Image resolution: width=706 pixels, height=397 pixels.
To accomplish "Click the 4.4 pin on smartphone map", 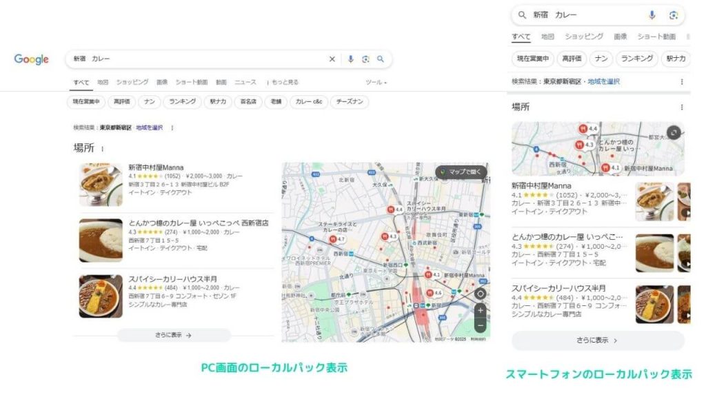I will tap(588, 129).
